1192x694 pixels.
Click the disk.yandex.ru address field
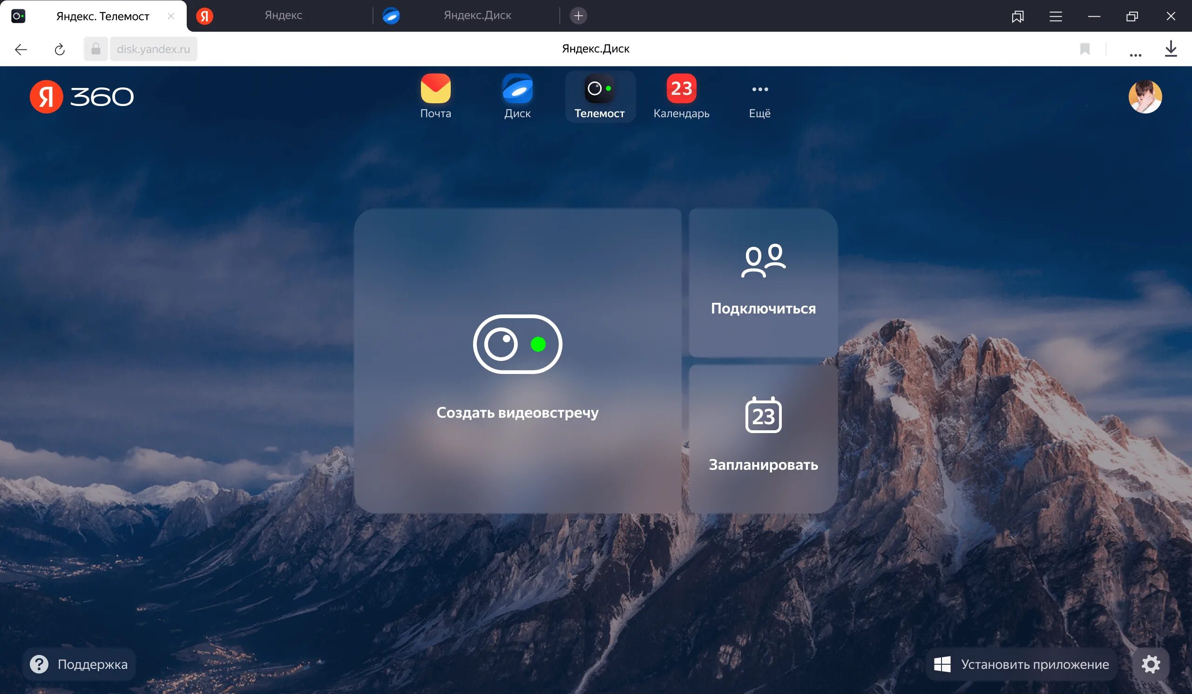pyautogui.click(x=153, y=49)
